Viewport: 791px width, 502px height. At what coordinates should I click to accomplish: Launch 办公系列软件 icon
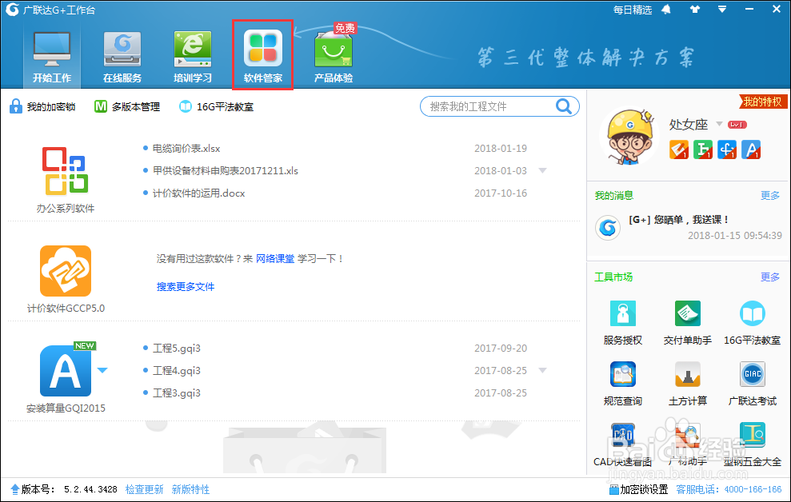[x=65, y=171]
